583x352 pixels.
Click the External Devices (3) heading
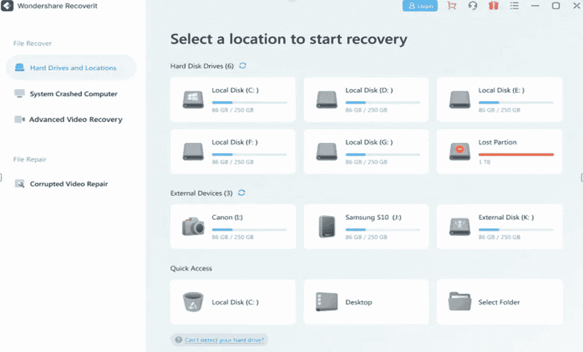(201, 193)
